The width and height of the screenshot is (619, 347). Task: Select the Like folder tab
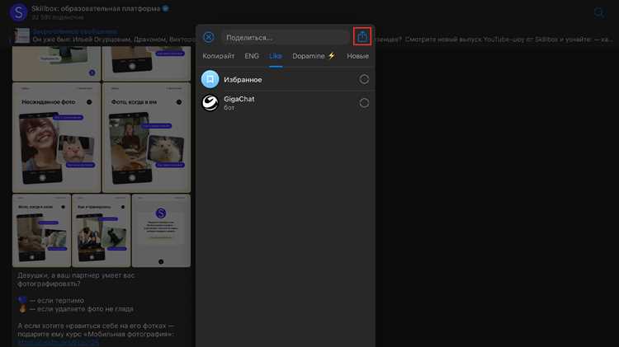(x=275, y=56)
